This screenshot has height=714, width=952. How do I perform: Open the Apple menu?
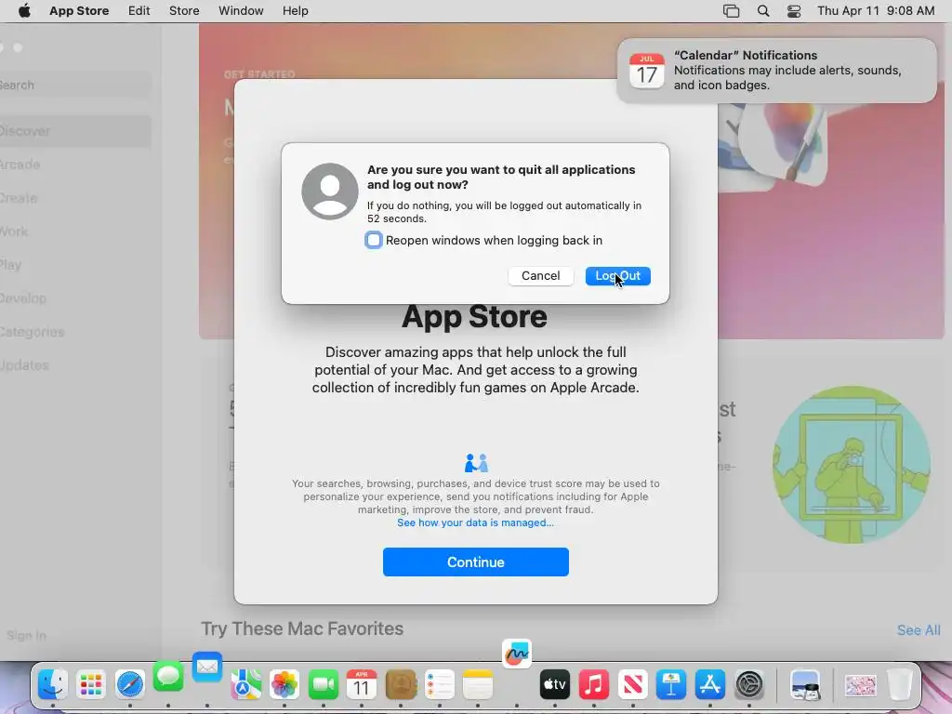[x=24, y=11]
